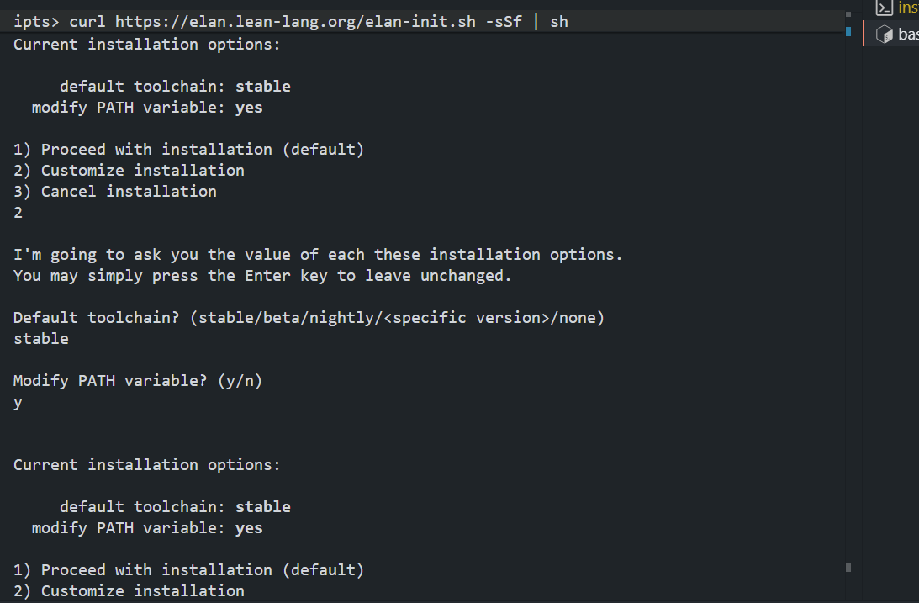The width and height of the screenshot is (919, 603).
Task: Click the word "curl" in the command line
Action: pos(87,22)
